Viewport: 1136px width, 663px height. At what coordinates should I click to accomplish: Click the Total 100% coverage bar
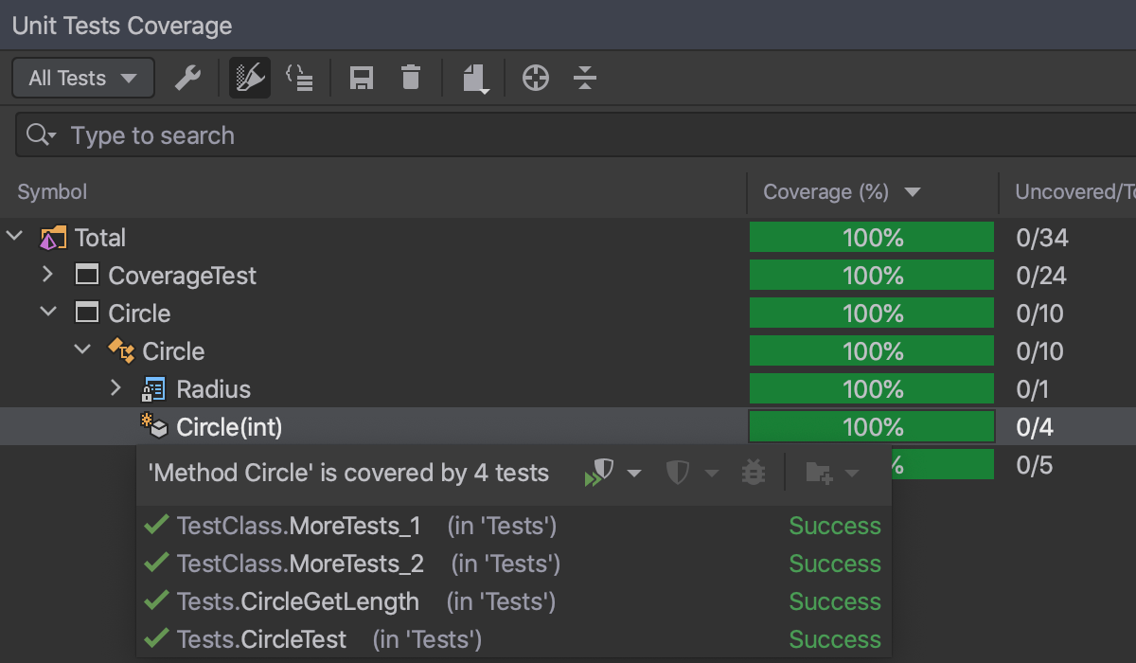[x=871, y=238]
